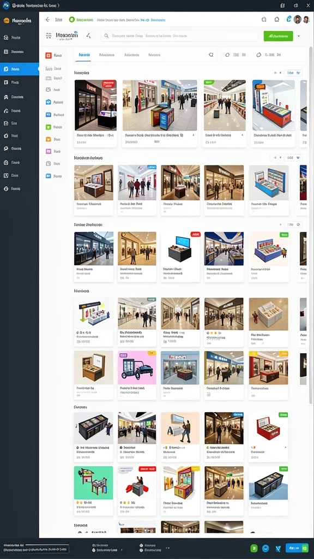314x559 pixels.
Task: Select the first active blue tab above the gallery
Action: click(x=84, y=55)
